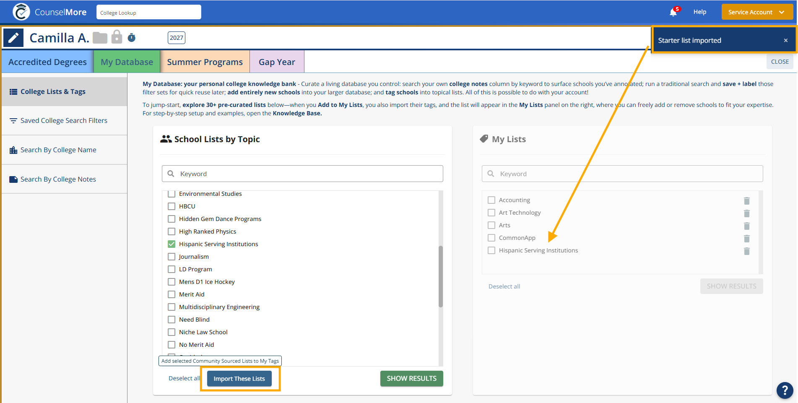This screenshot has height=403, width=798.
Task: Check Hispanic Serving Institutions in My Lists
Action: [491, 250]
